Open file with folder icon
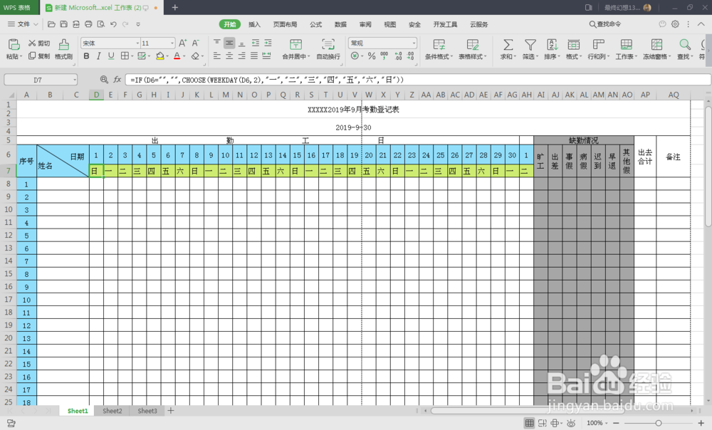Screen dimensions: 712x430 coord(51,24)
